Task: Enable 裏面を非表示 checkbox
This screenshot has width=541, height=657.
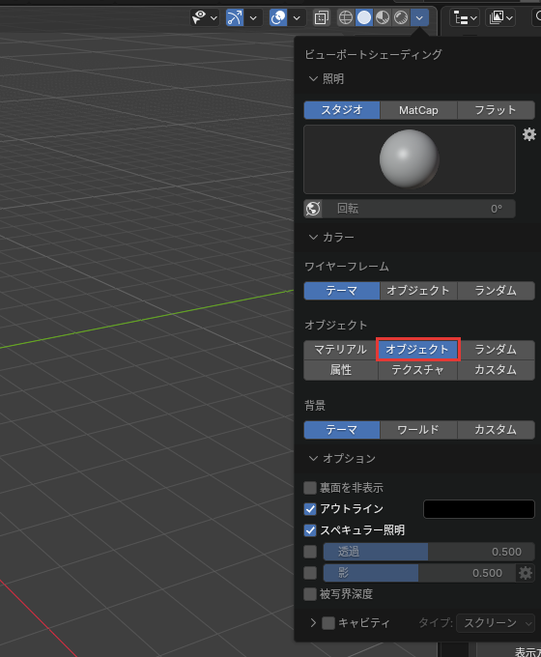Action: (310, 488)
